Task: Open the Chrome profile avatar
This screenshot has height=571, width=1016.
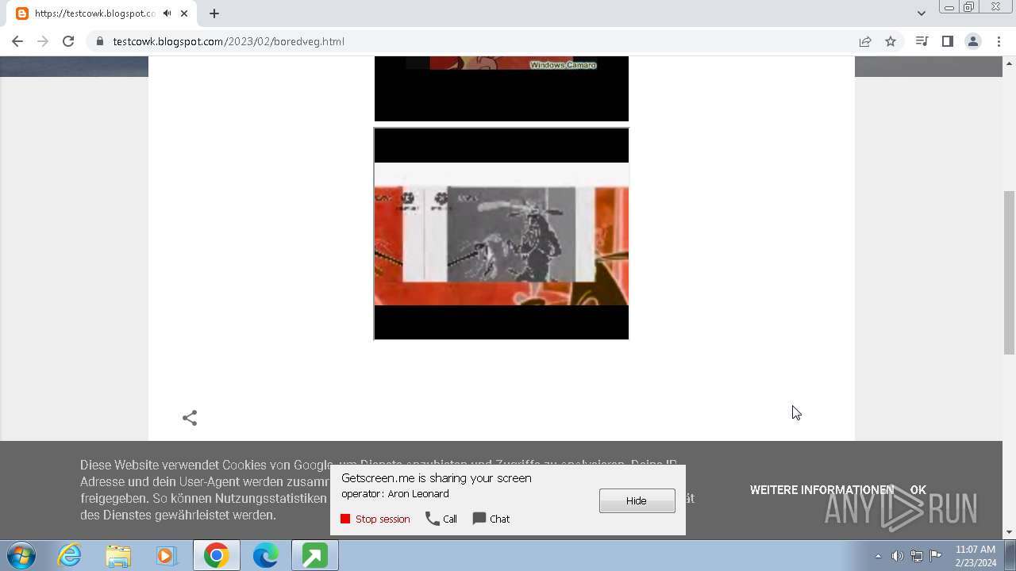Action: (973, 41)
